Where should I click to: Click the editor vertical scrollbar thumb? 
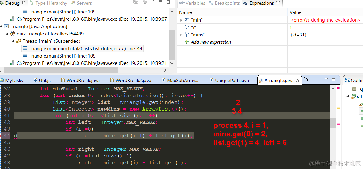point(333,123)
